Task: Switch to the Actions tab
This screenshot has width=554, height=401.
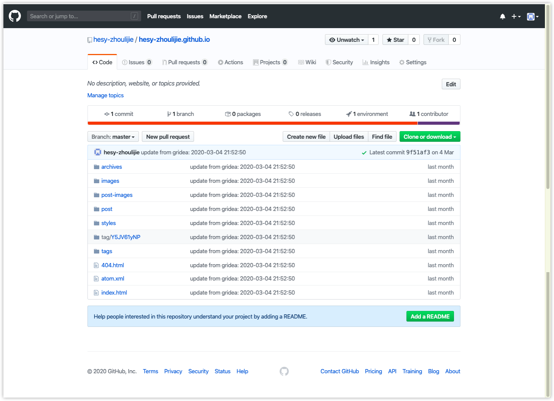Action: click(x=230, y=62)
